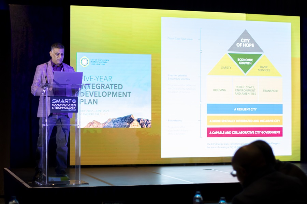Screen dimensions: 307x204
Task: Click the City of Cape Town vision label
Action: click(180, 39)
